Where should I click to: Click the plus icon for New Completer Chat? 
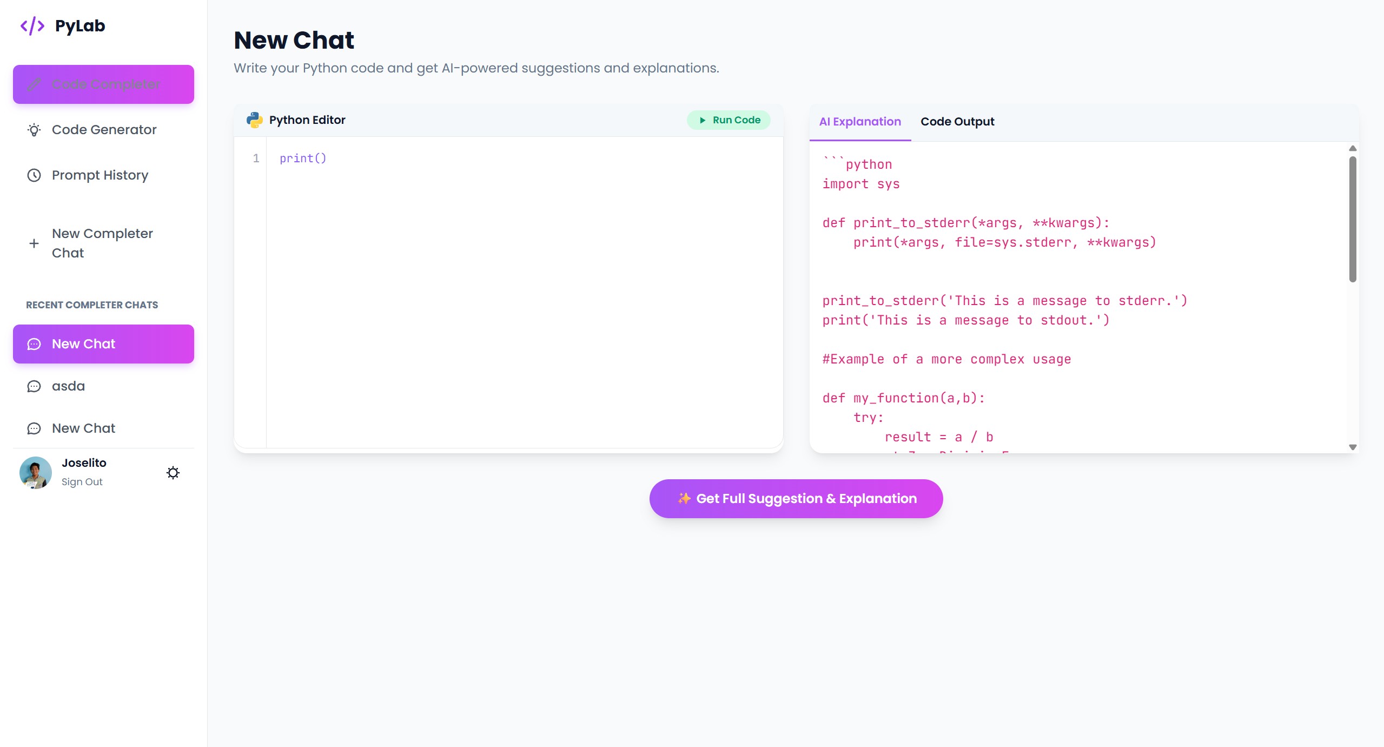tap(34, 243)
